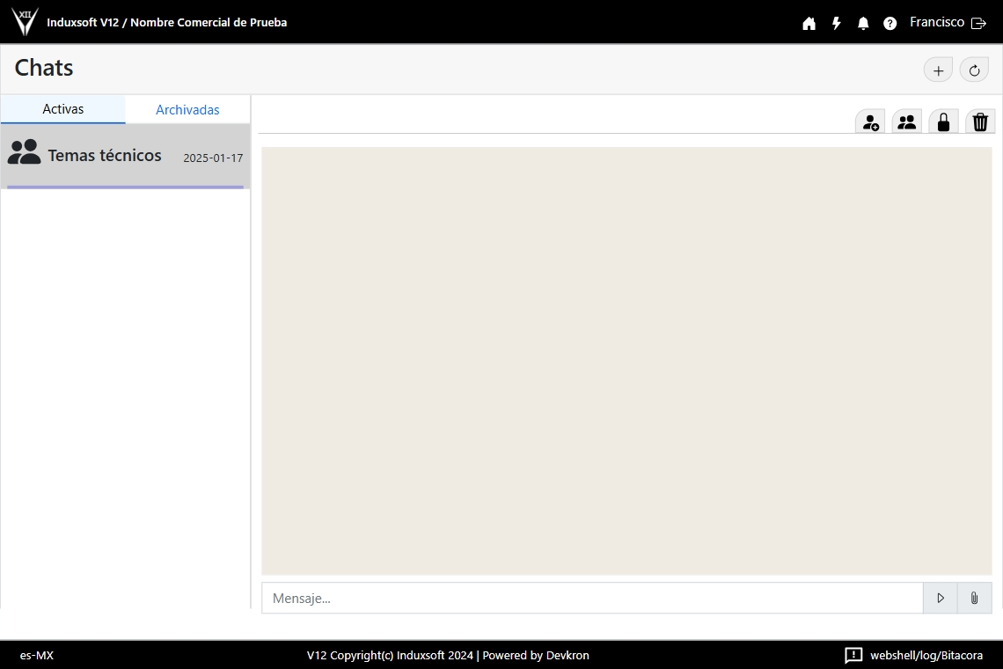Go to the home page icon
Image resolution: width=1003 pixels, height=669 pixels.
point(809,24)
